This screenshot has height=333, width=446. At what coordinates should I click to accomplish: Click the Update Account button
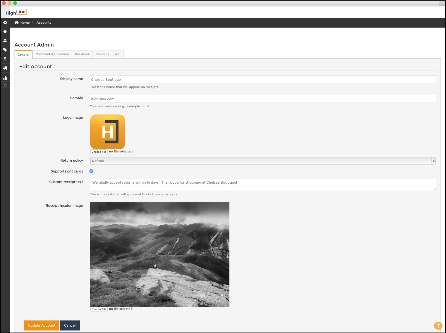(x=42, y=325)
